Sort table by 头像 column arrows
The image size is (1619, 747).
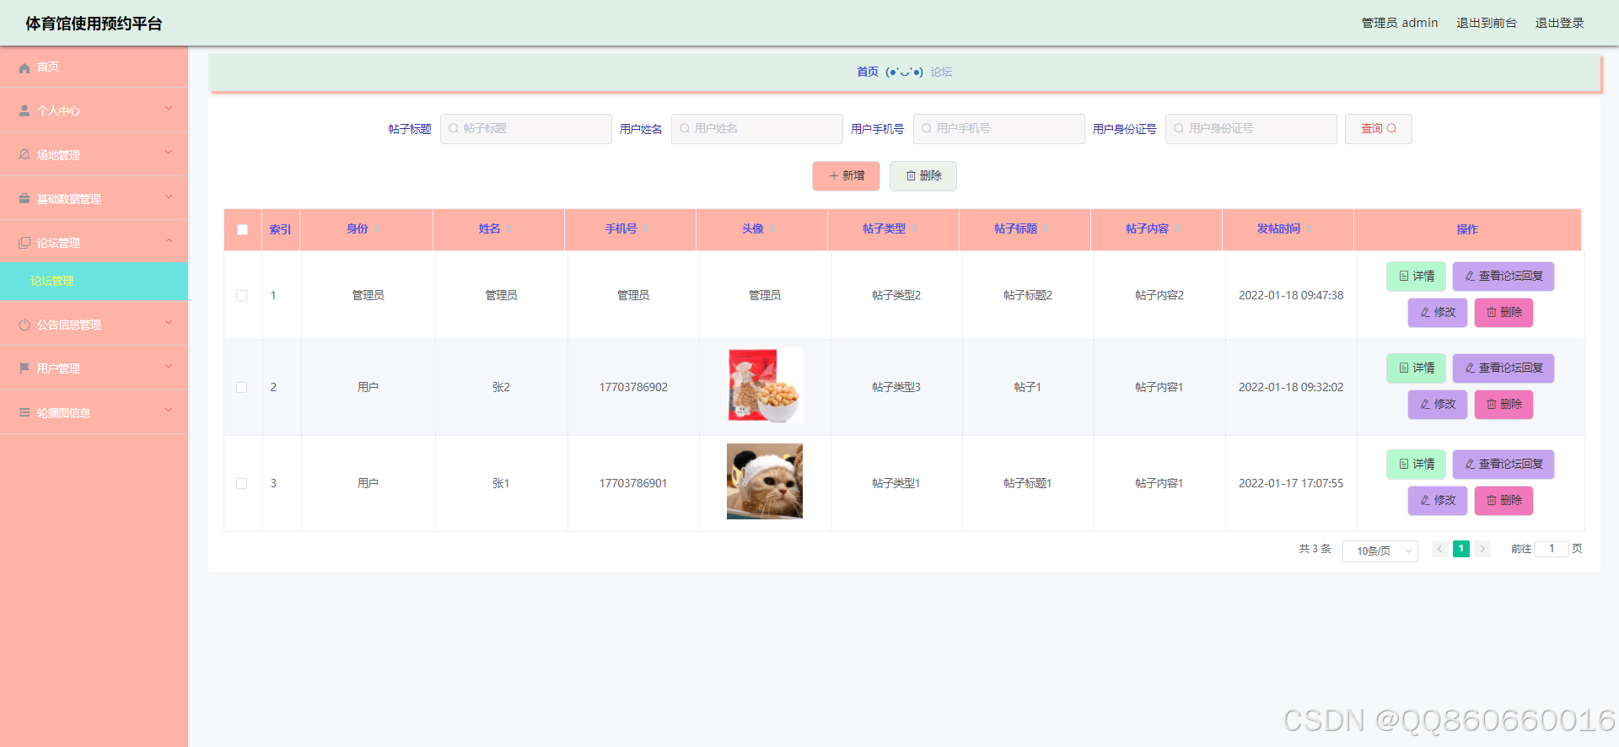click(x=772, y=229)
